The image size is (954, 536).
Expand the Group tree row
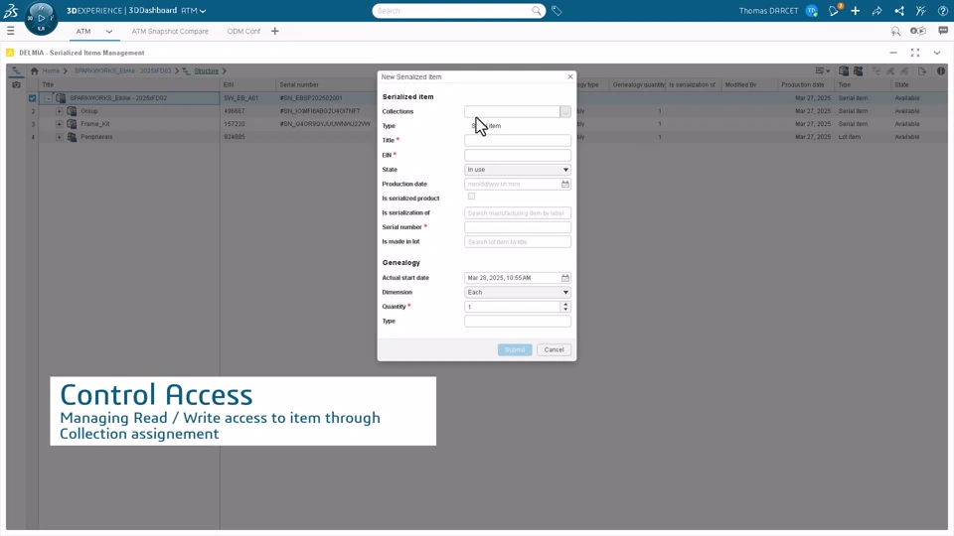[x=59, y=111]
